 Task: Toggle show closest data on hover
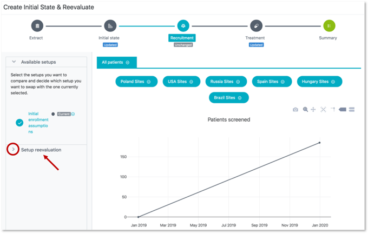point(343,110)
